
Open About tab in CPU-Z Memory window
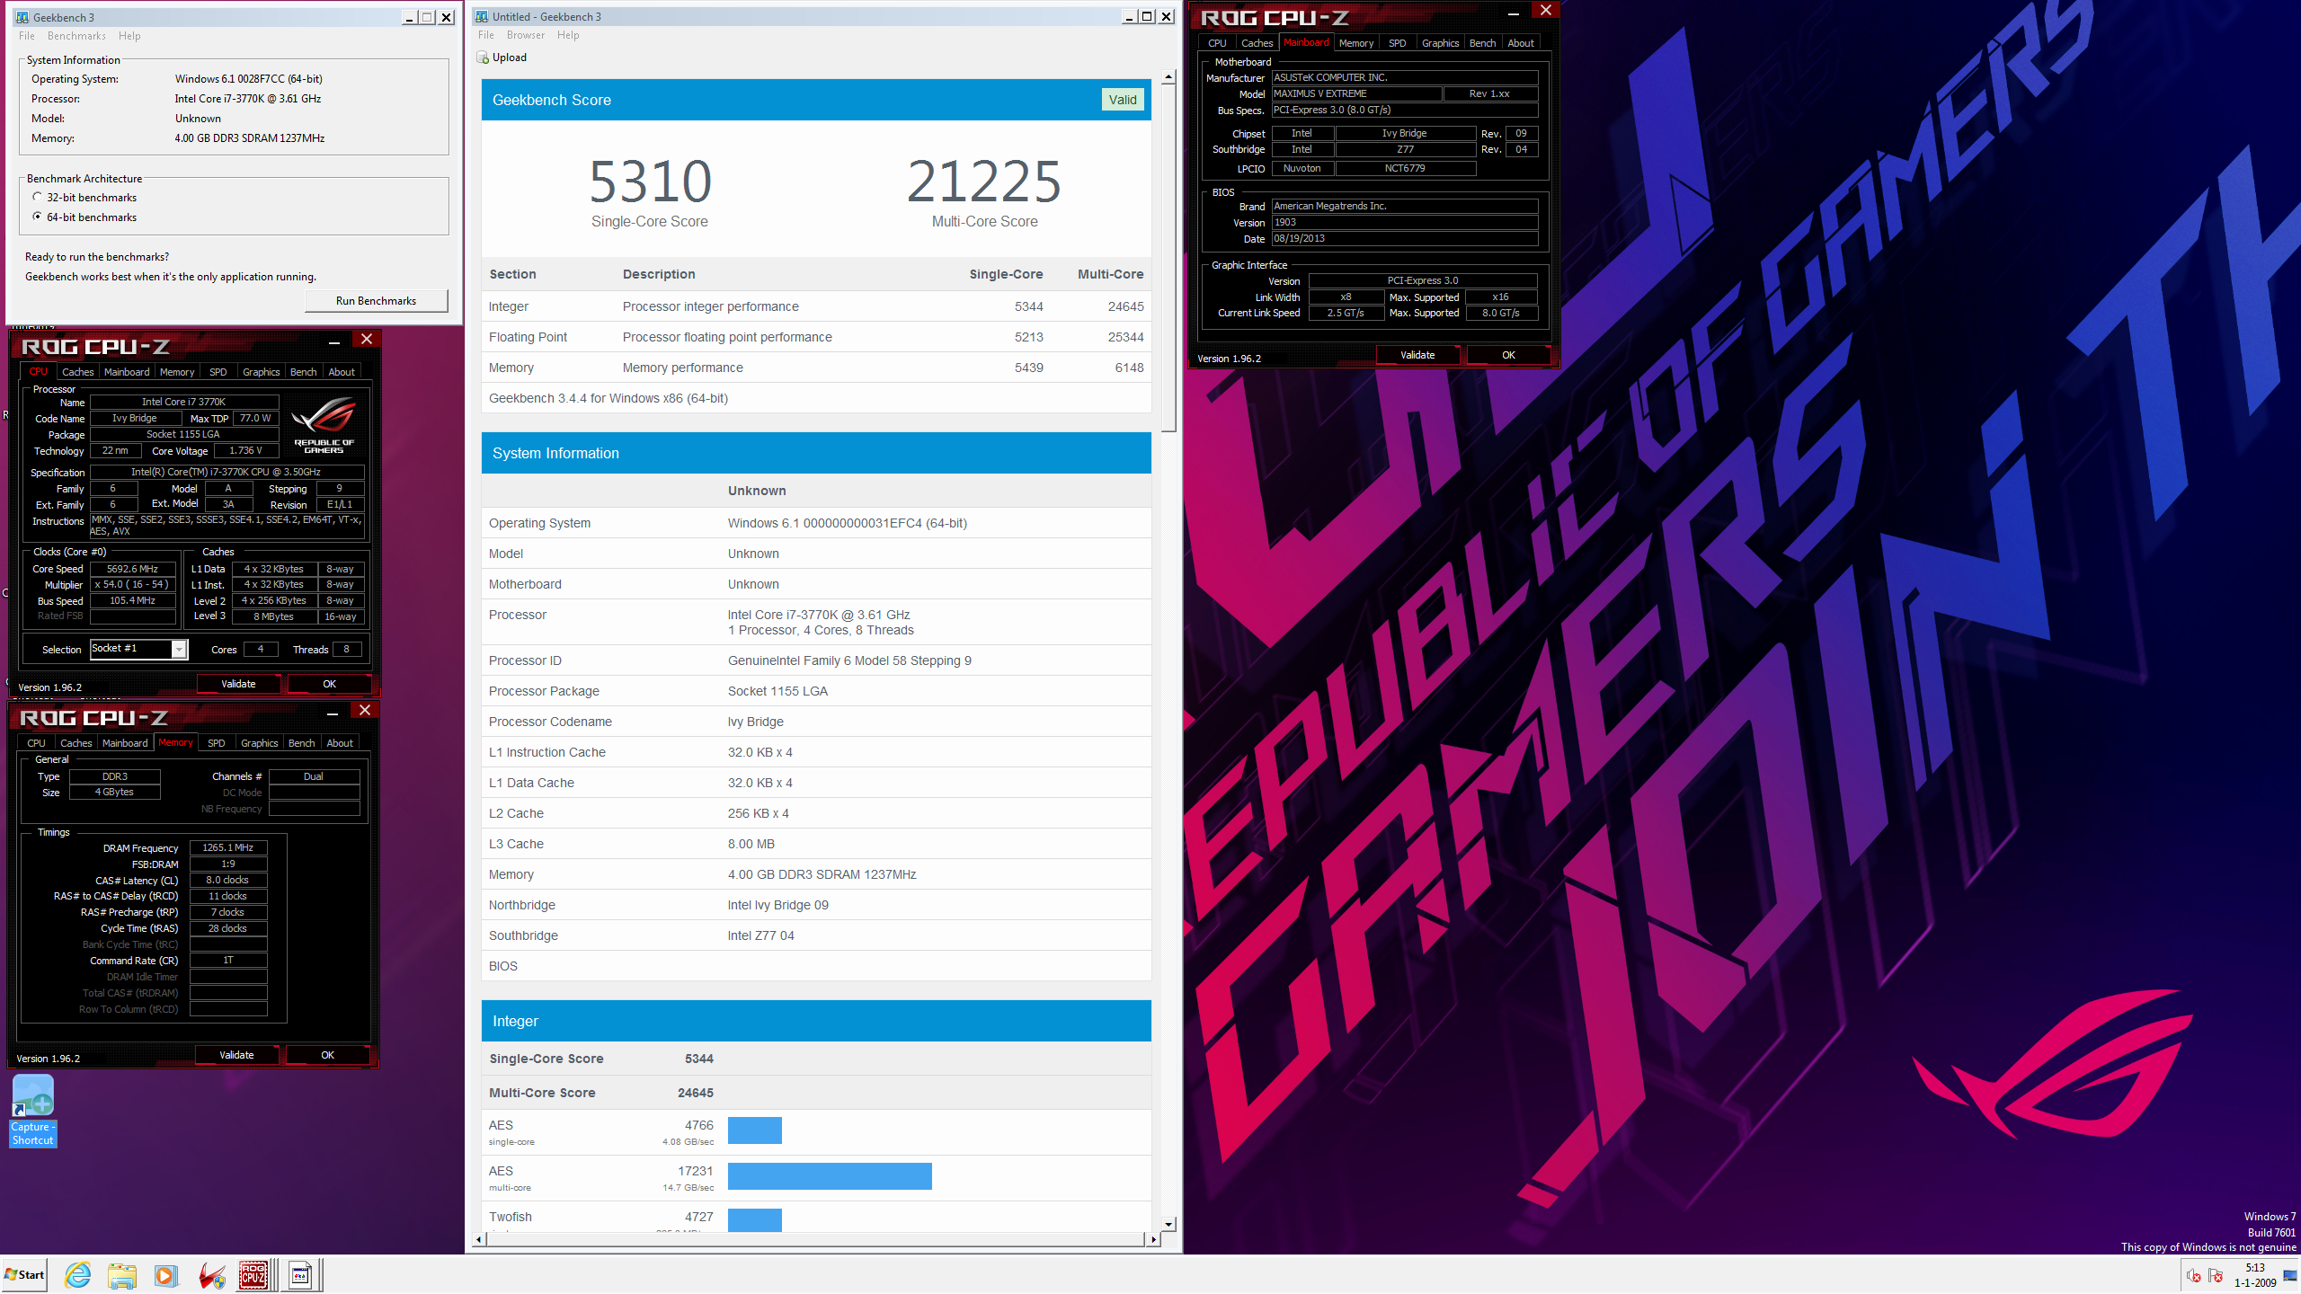340,743
